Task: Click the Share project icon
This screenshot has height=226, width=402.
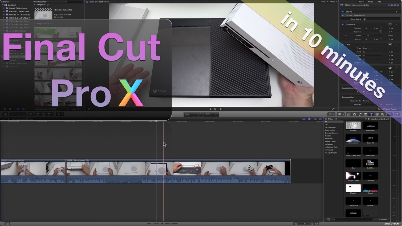Action: 397,114
